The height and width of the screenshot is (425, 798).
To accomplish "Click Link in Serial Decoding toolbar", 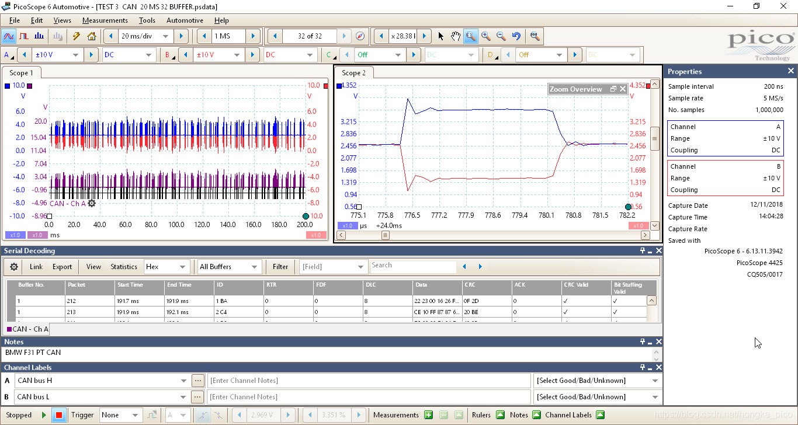I will pyautogui.click(x=36, y=267).
